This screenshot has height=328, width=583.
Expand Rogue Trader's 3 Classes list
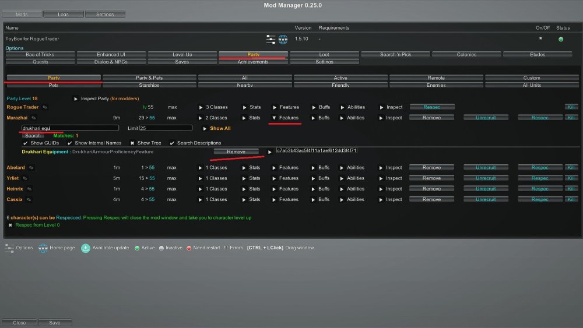[201, 107]
